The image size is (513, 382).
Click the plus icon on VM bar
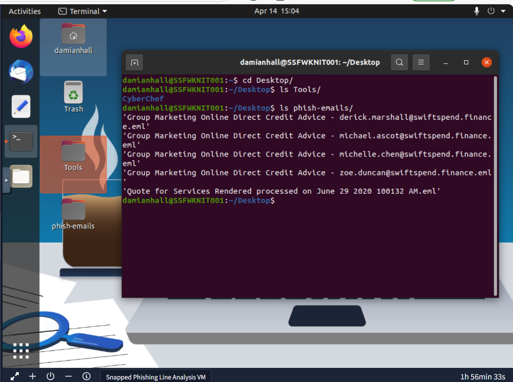point(32,376)
